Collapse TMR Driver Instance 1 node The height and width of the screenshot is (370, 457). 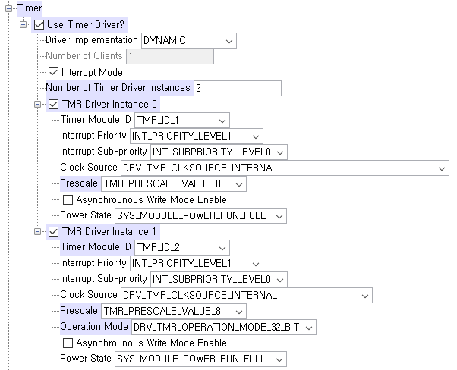(x=38, y=231)
